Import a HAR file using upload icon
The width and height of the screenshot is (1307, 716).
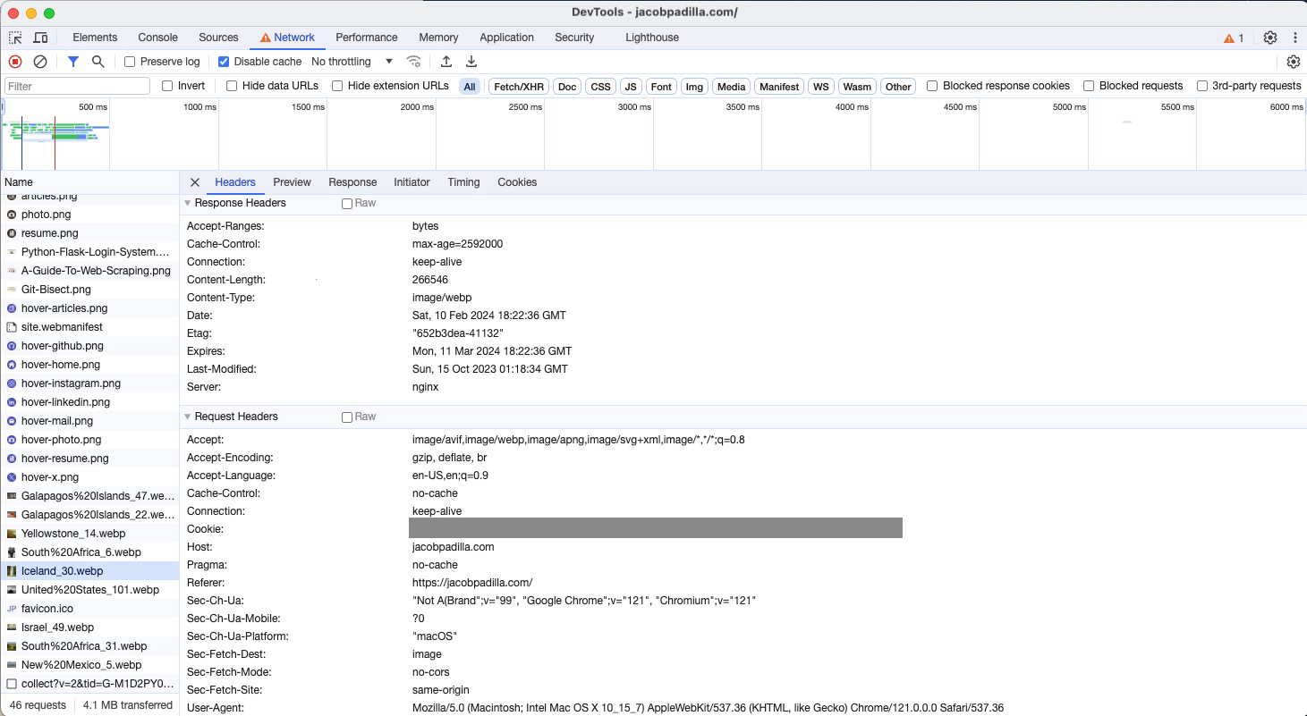(x=446, y=62)
